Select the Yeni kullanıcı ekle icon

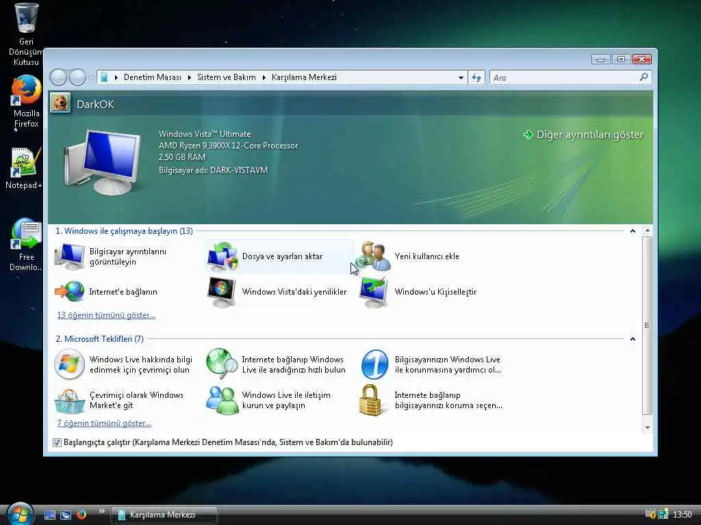pyautogui.click(x=374, y=256)
